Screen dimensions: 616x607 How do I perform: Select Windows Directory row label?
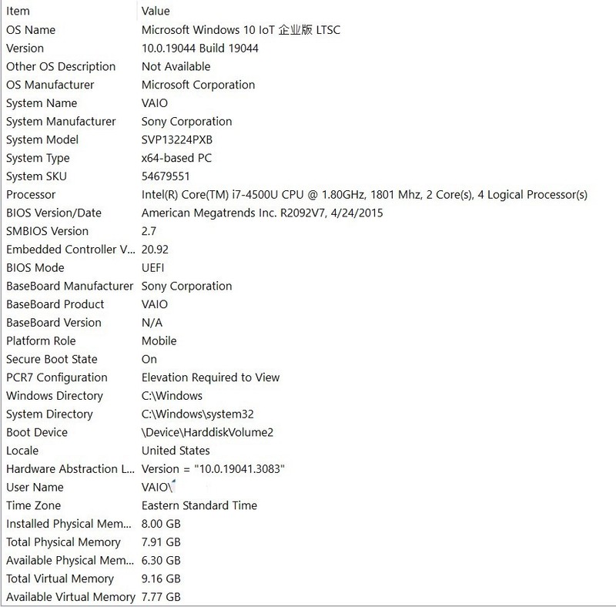[55, 395]
